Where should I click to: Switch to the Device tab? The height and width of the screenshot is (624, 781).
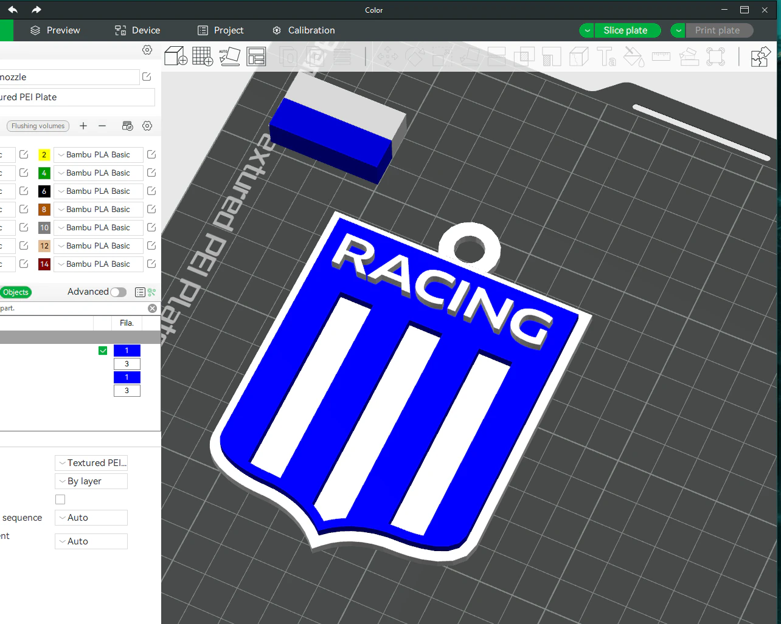(136, 30)
